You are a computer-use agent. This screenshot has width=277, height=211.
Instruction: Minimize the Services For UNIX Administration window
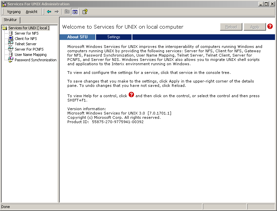[x=261, y=4]
